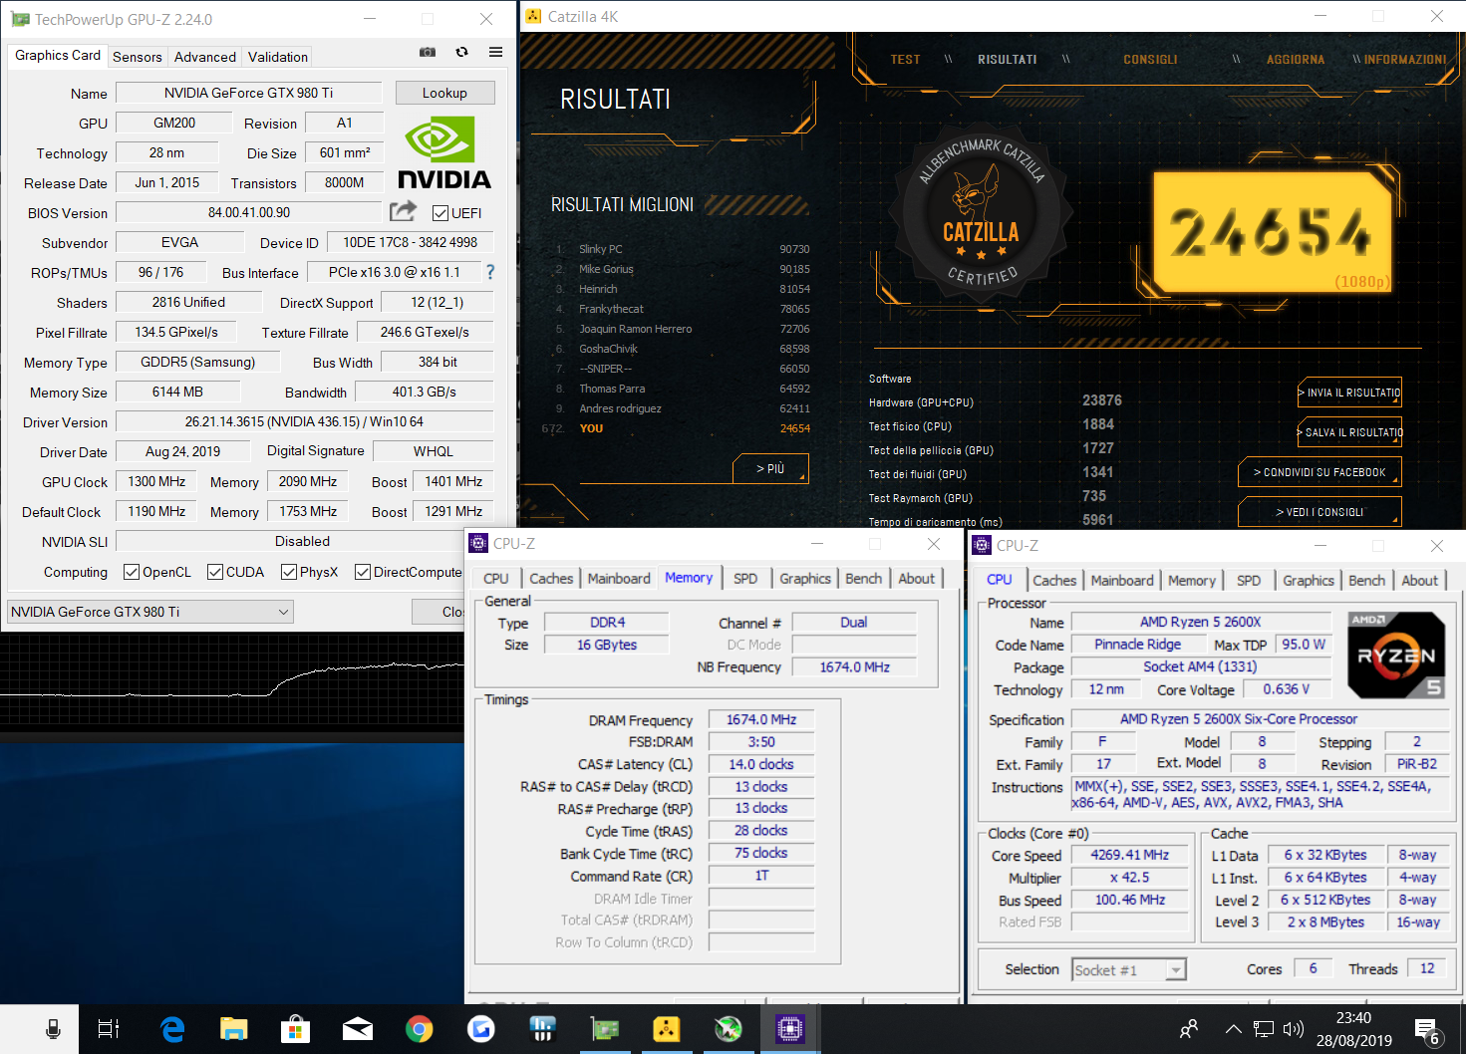
Task: Toggle the OpenCL checkbox
Action: pos(131,572)
